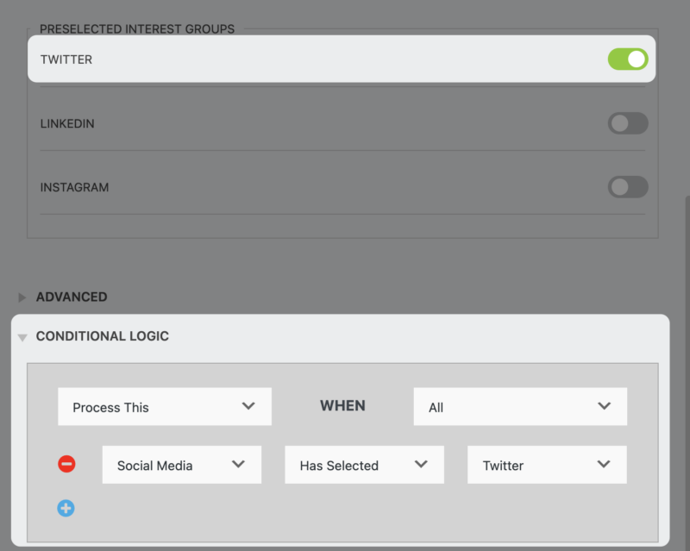Open the Social Media field dropdown

click(x=181, y=464)
